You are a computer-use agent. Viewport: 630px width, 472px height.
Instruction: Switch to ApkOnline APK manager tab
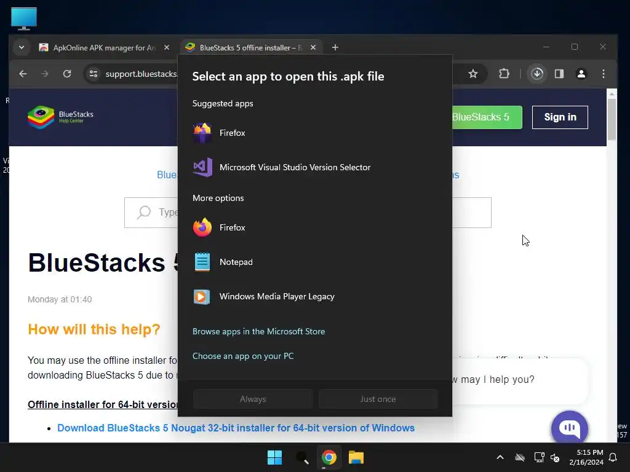click(103, 48)
